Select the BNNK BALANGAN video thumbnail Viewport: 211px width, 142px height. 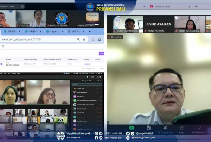pos(62,19)
